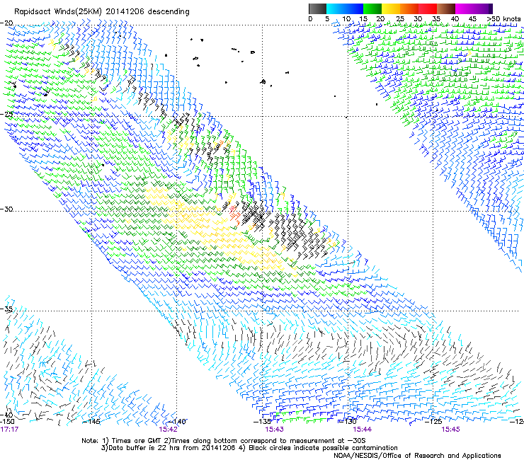Image resolution: width=524 pixels, height=460 pixels.
Task: Click the '-25' latitude label
Action: 6,114
